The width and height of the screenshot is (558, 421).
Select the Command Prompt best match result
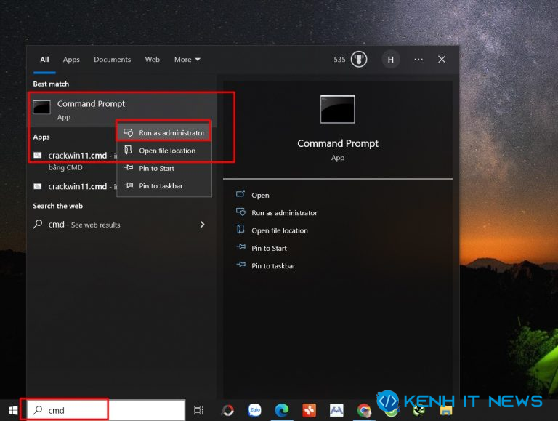tap(123, 110)
